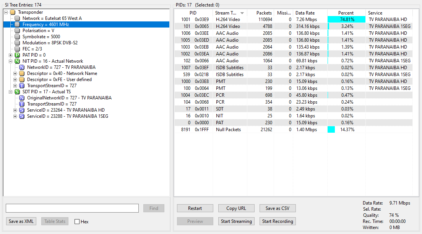
Task: Click the T icon of TransportStreamID under NIT
Action: 22,86
